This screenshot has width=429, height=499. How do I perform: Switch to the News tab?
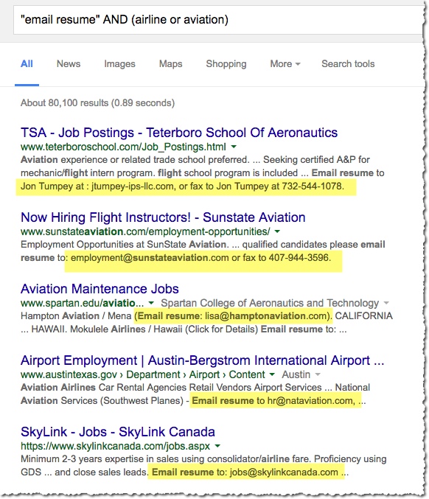pyautogui.click(x=69, y=64)
